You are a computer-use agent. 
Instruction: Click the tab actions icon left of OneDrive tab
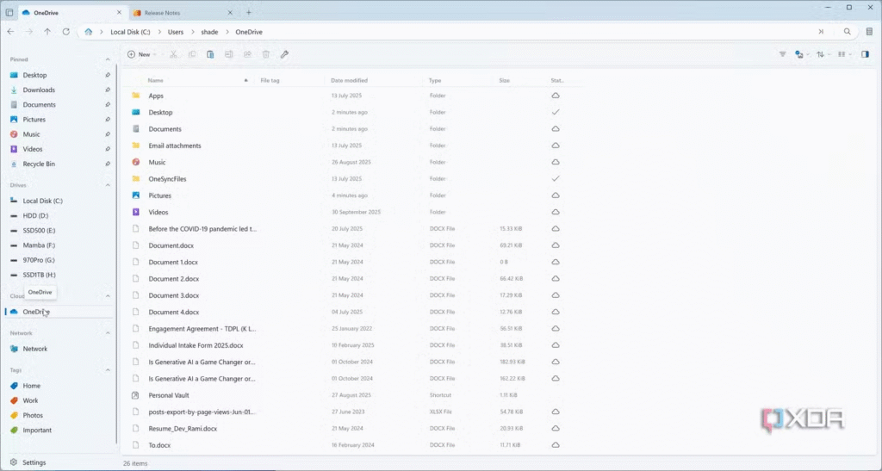pyautogui.click(x=9, y=13)
